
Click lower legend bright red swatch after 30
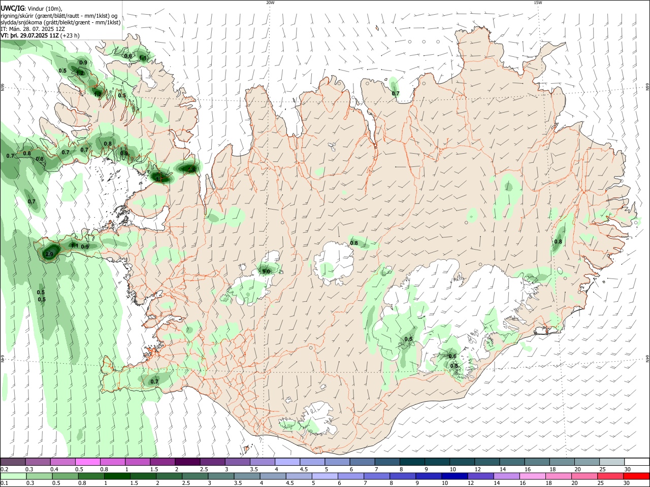pyautogui.click(x=636, y=476)
